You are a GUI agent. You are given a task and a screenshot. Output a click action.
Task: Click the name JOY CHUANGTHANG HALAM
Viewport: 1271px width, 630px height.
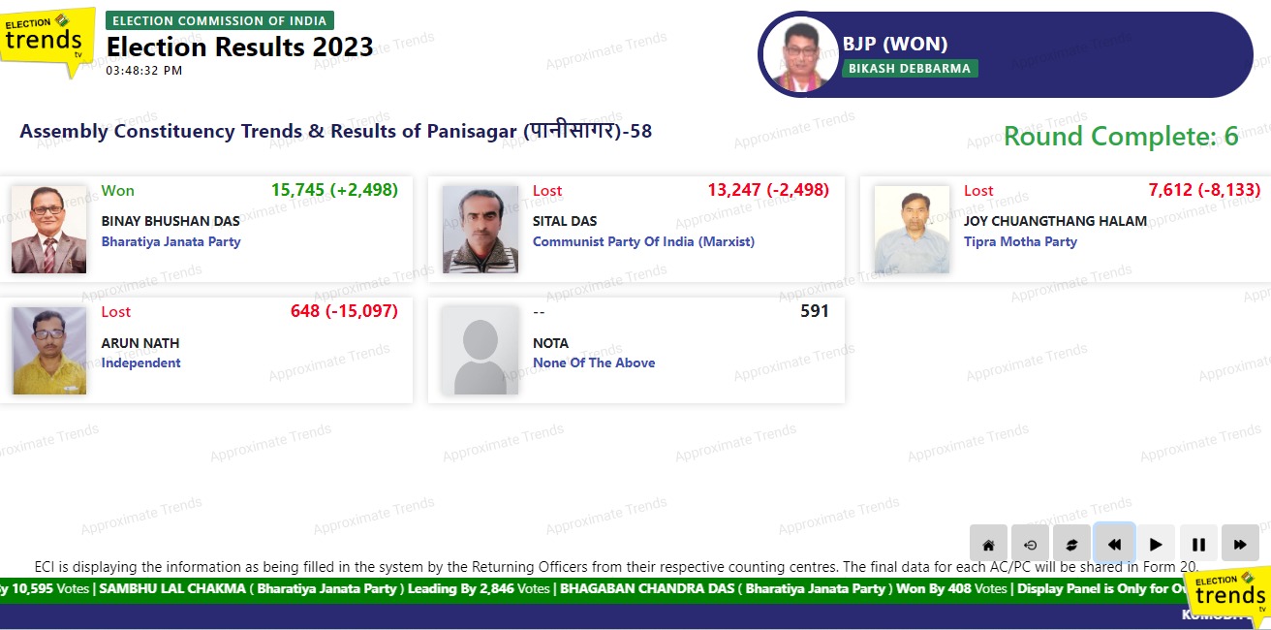click(x=1055, y=221)
